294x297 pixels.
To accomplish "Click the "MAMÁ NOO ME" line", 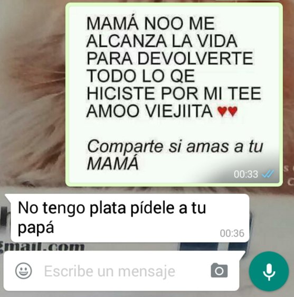I will coord(150,23).
